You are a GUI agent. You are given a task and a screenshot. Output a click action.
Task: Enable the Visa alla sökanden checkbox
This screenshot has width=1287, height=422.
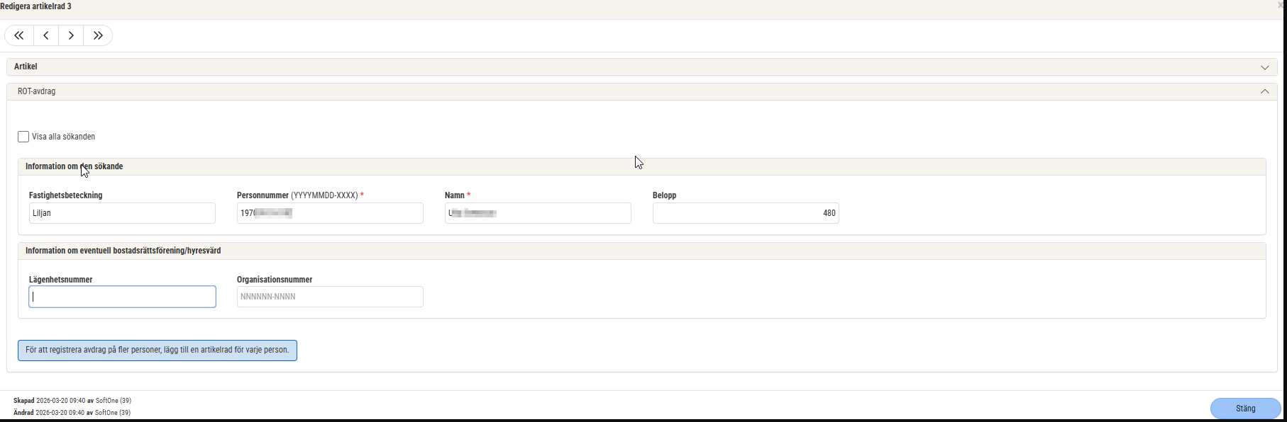[x=23, y=137]
